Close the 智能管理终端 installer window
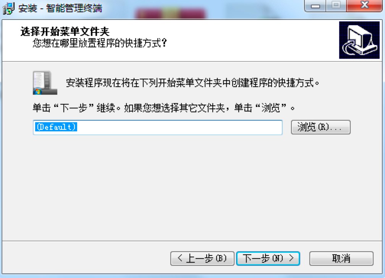Viewport: 385px width, 278px height. (x=365, y=5)
